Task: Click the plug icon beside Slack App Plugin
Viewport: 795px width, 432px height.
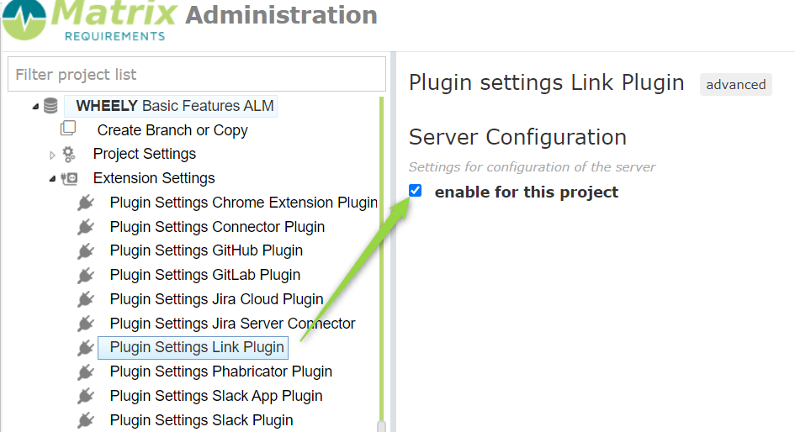Action: tap(86, 396)
